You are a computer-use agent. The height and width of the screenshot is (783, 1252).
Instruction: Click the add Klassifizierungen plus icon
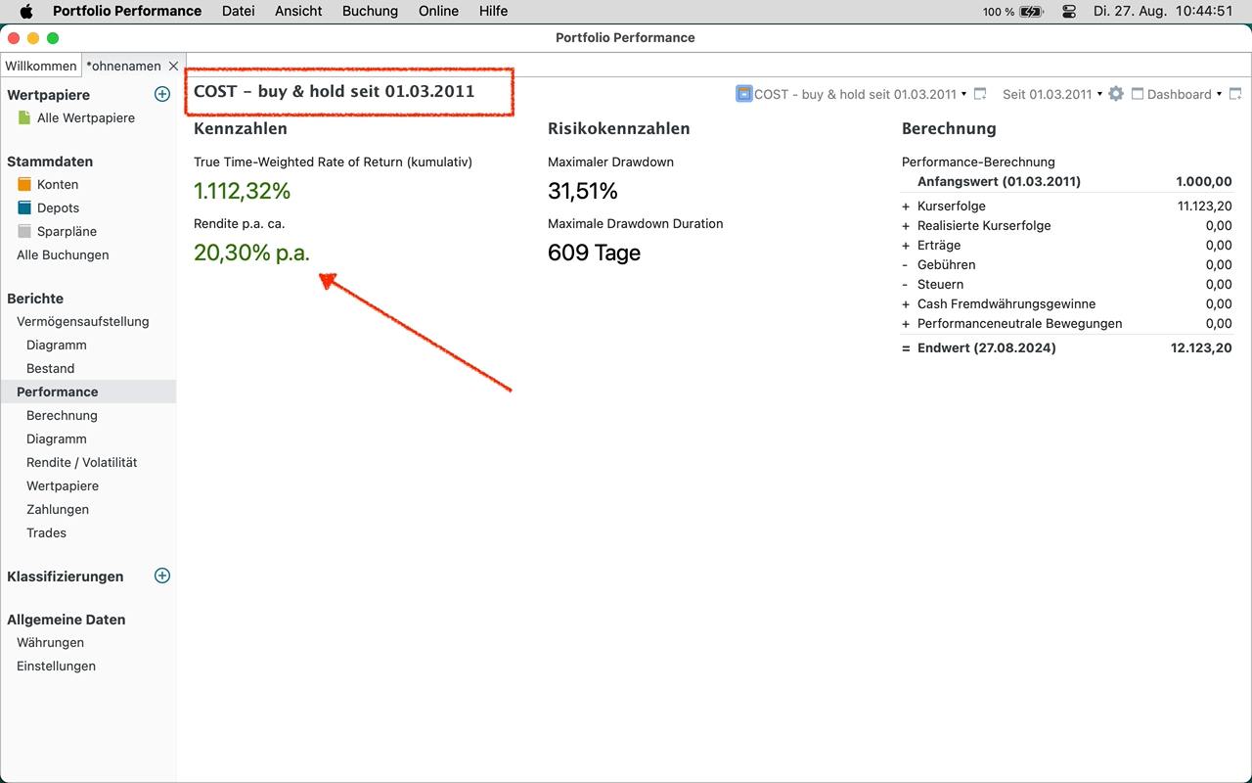click(x=162, y=576)
